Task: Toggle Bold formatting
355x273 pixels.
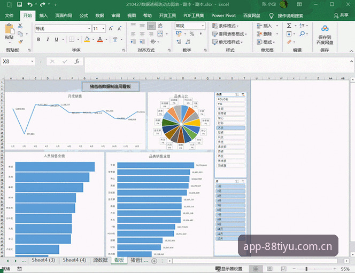Action: coord(38,39)
